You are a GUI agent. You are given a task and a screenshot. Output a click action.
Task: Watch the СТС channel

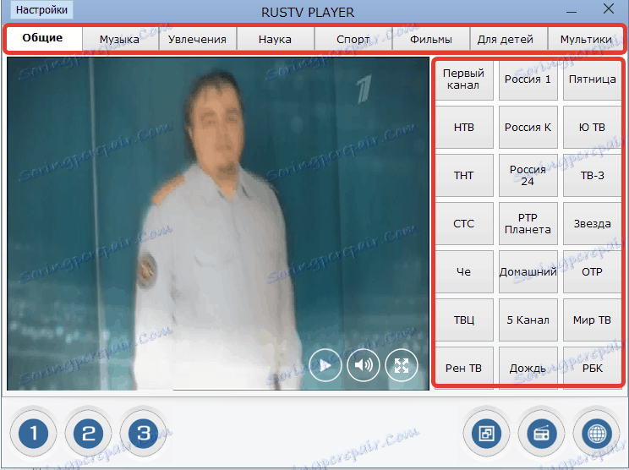tap(464, 224)
